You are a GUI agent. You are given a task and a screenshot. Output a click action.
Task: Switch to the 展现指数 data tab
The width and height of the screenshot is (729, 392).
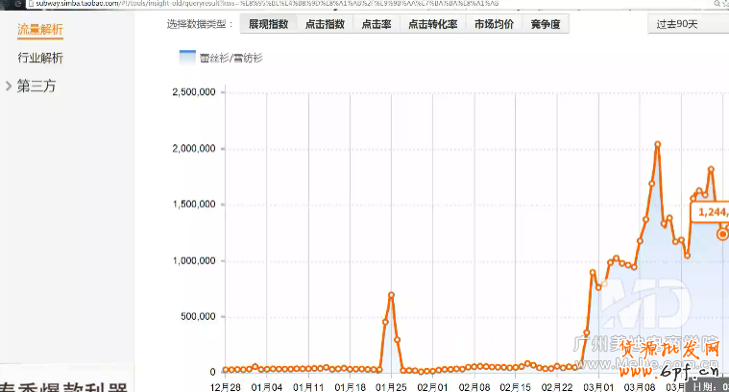point(268,24)
